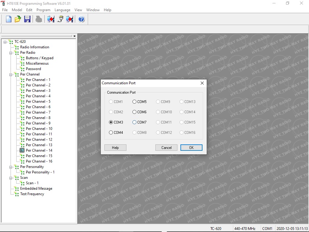Select the COM6 radio button
309x232 pixels.
(x=134, y=112)
